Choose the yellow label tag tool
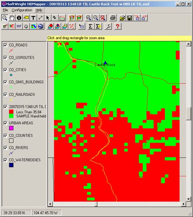 coord(26,18)
